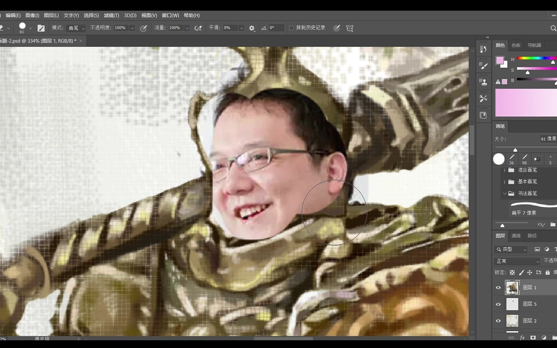Expand the 混合画笔 brush folder
557x348 pixels.
pyautogui.click(x=504, y=170)
